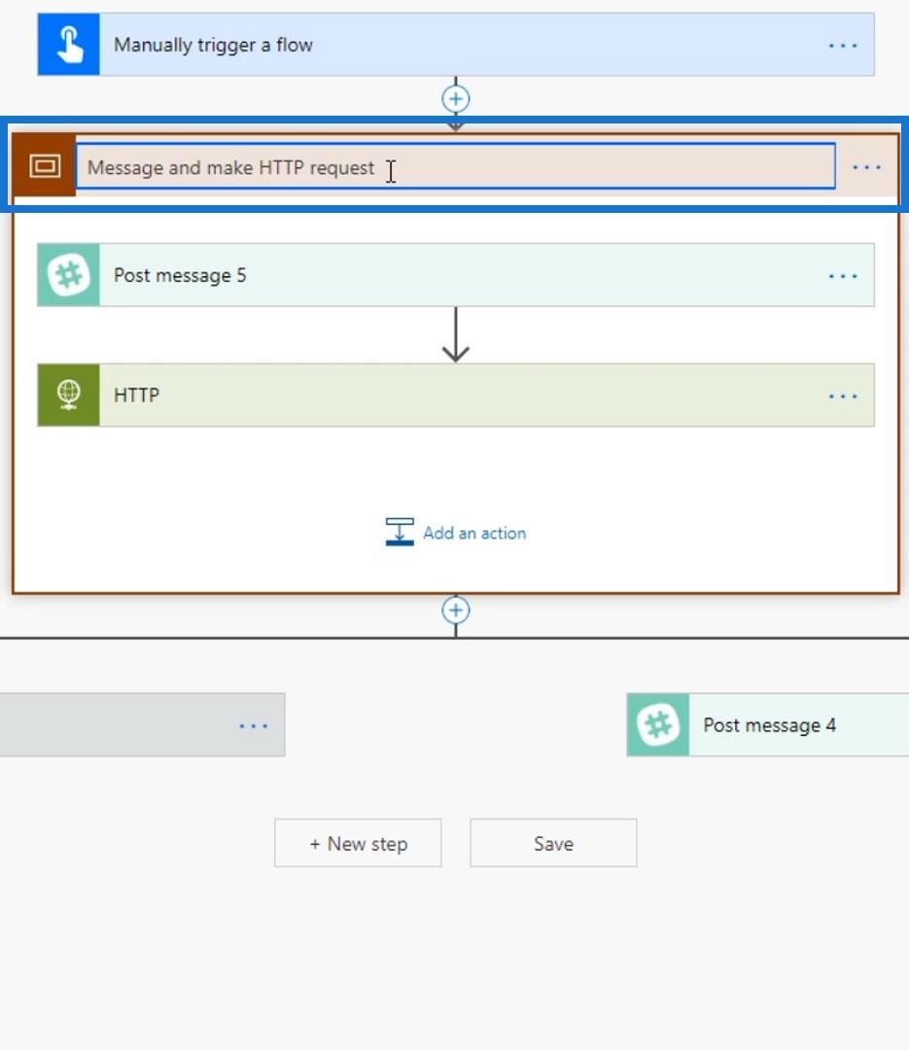Insert a step below the manual trigger
This screenshot has width=909, height=1050.
pos(456,98)
